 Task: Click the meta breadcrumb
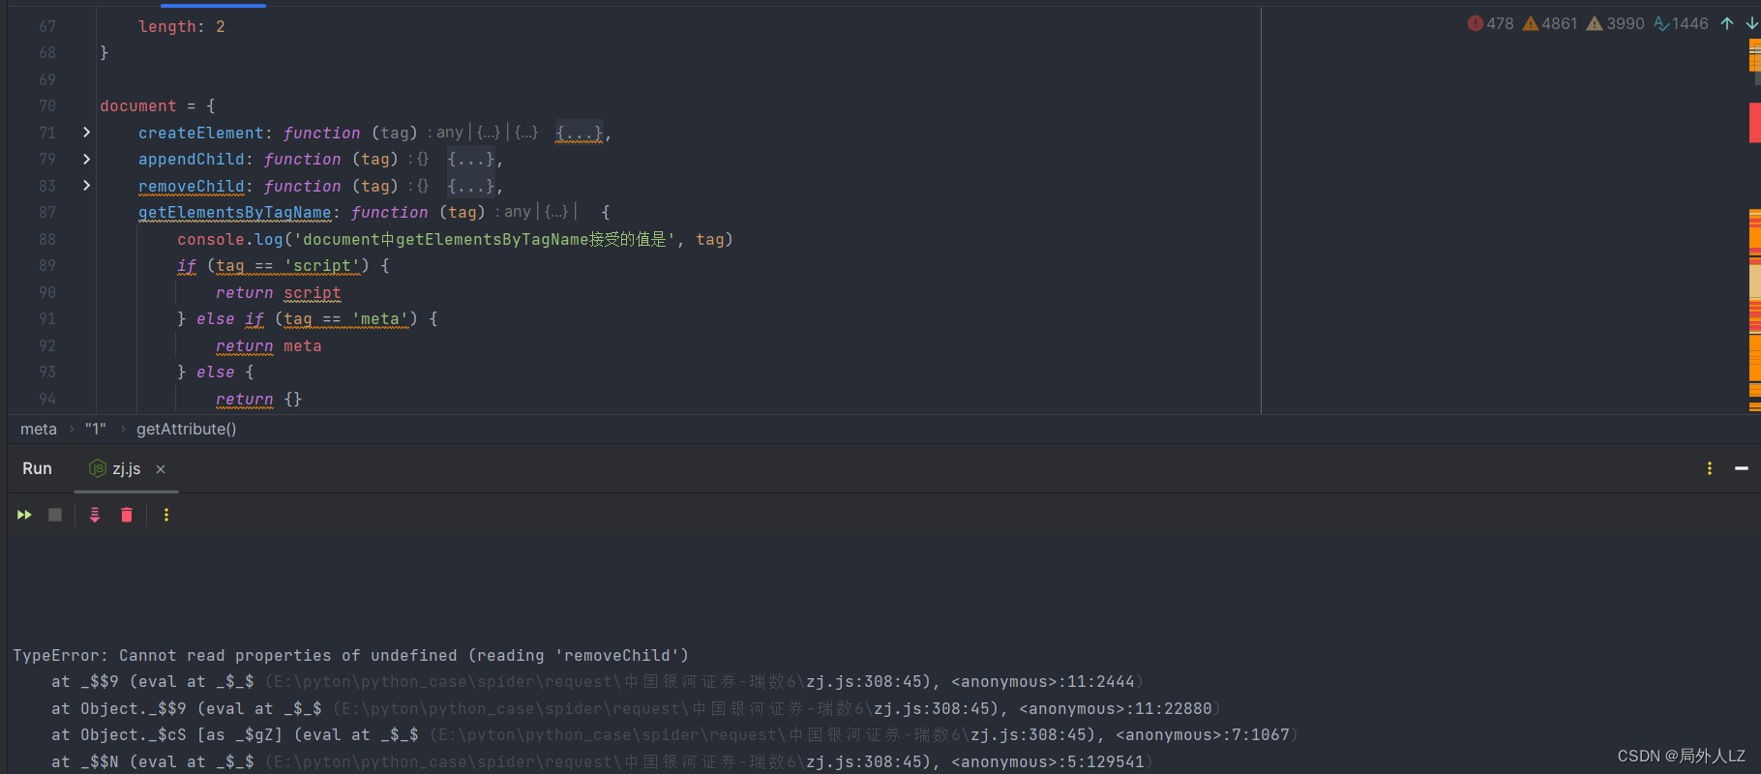pos(39,429)
